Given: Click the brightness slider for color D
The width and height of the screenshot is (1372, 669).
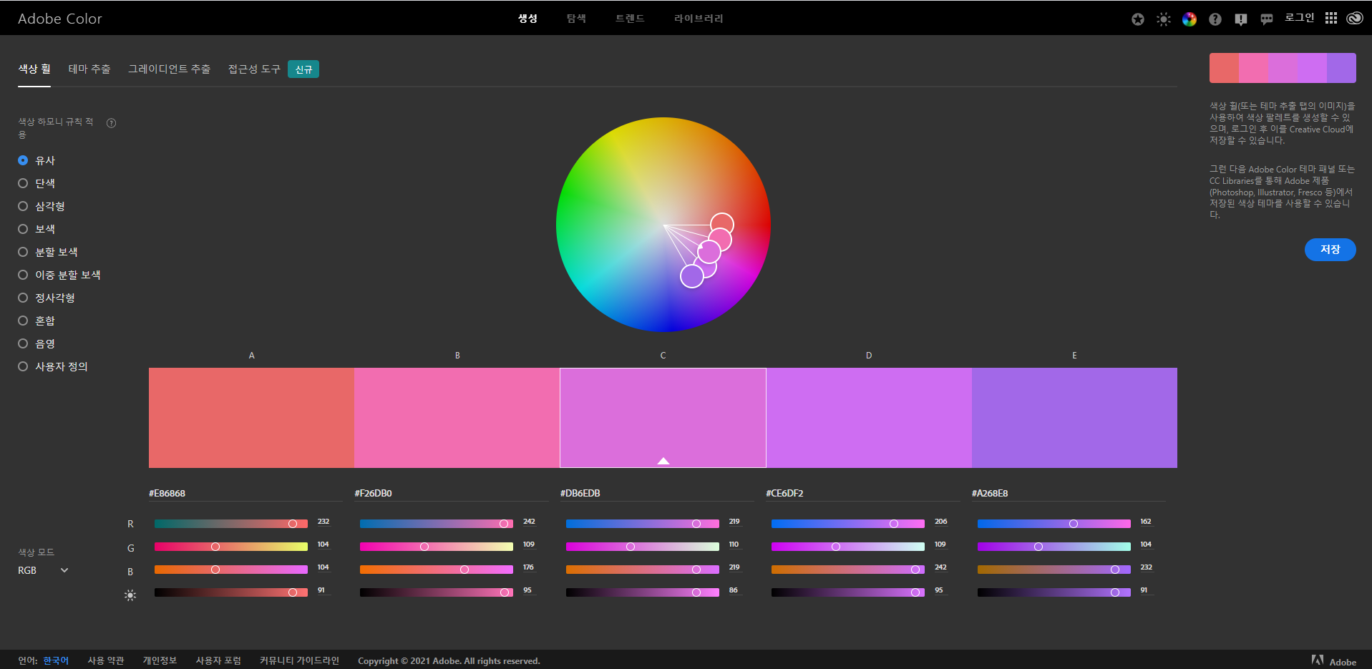Looking at the screenshot, I should click(x=848, y=592).
